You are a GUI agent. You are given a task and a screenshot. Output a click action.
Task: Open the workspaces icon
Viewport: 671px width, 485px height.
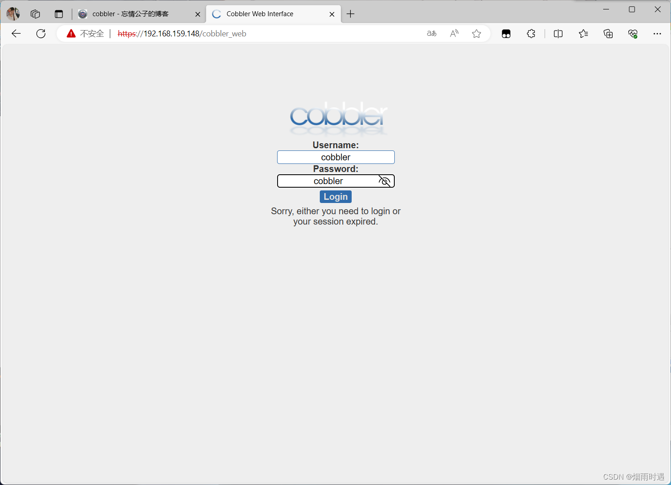tap(35, 14)
